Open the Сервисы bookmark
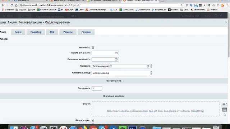This screenshot has width=230, height=129. click(x=8, y=10)
